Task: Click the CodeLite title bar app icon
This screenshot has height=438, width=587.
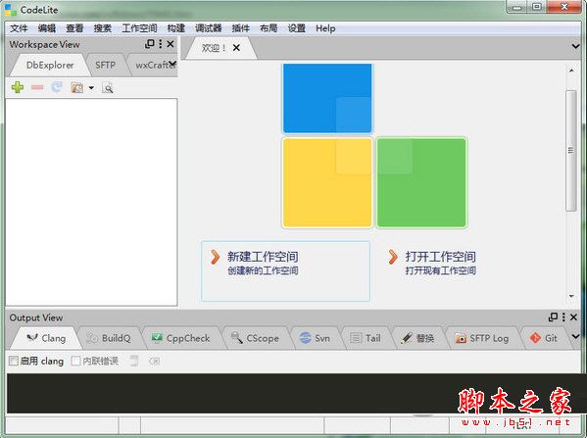Action: pos(10,10)
